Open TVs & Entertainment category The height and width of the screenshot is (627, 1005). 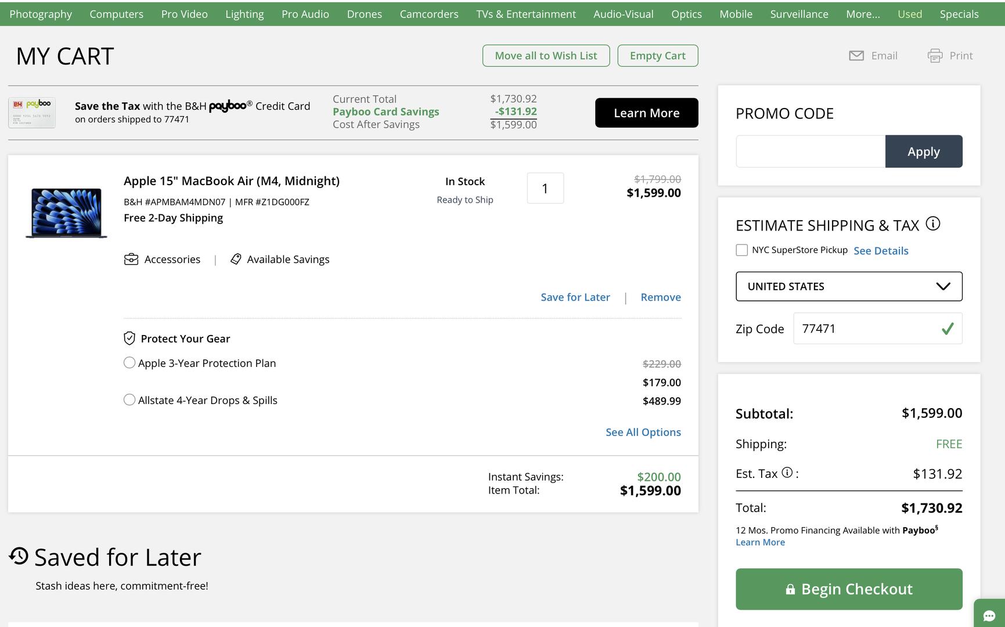(526, 14)
